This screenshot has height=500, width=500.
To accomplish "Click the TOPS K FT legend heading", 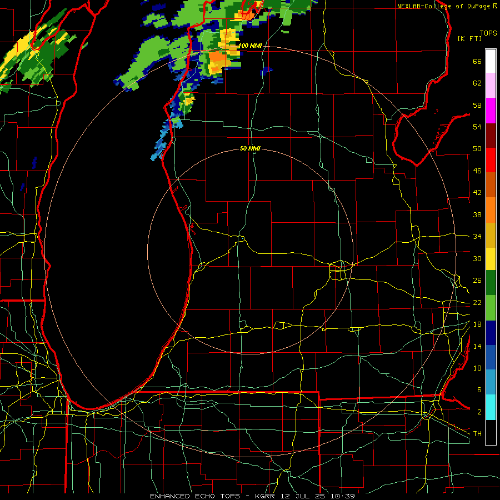I will 477,36.
